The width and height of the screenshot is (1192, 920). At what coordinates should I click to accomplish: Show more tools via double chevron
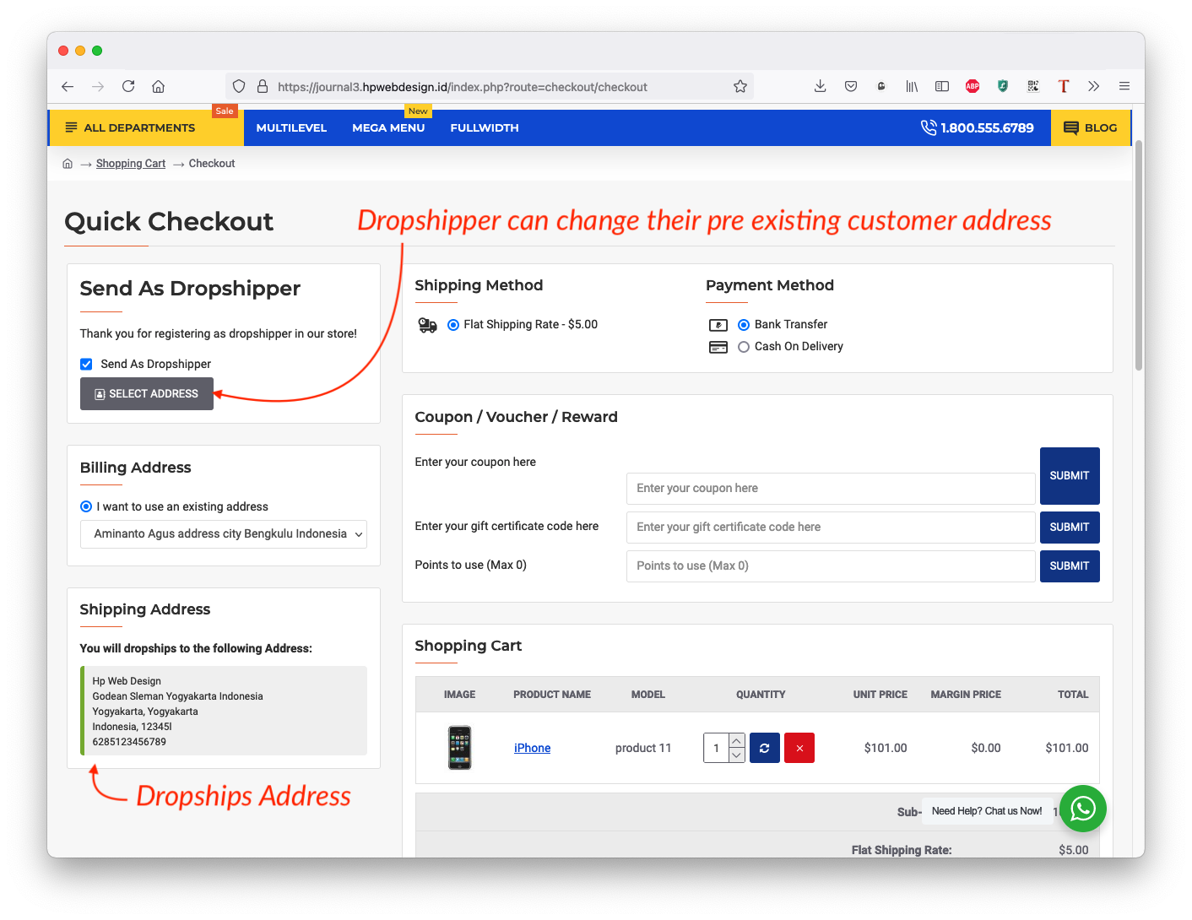click(x=1094, y=86)
